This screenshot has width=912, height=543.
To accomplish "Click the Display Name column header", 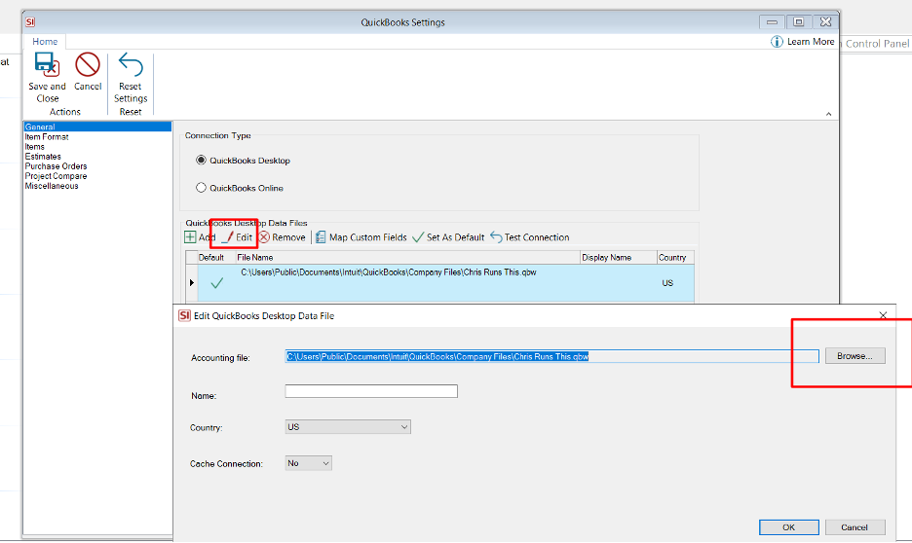I will (x=619, y=257).
